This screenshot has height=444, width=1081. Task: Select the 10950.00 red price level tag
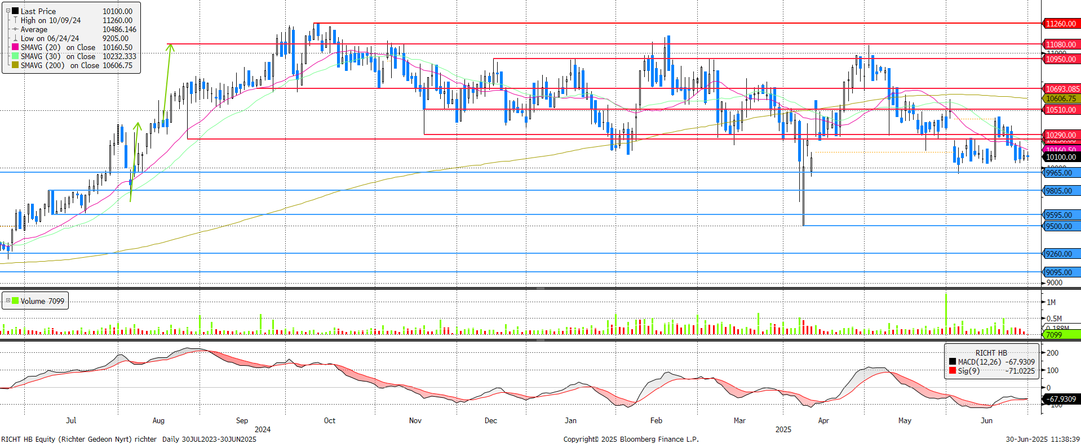1062,59
